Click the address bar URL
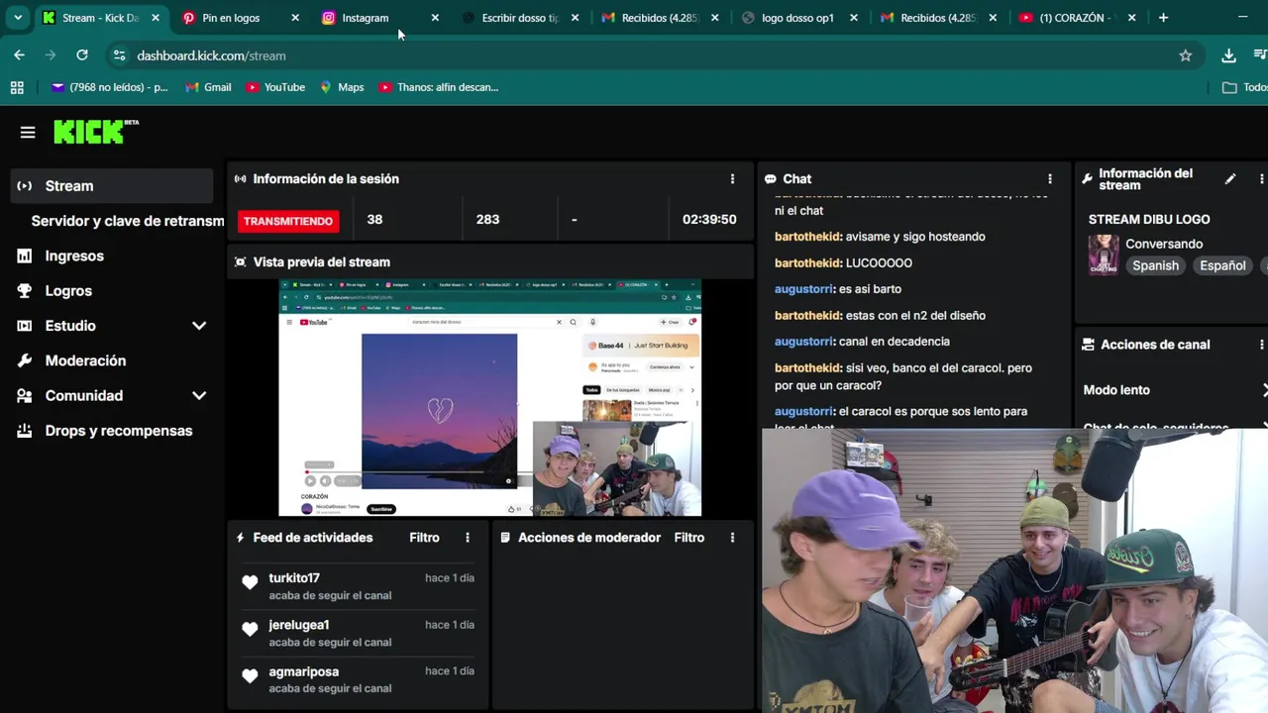 (x=211, y=56)
